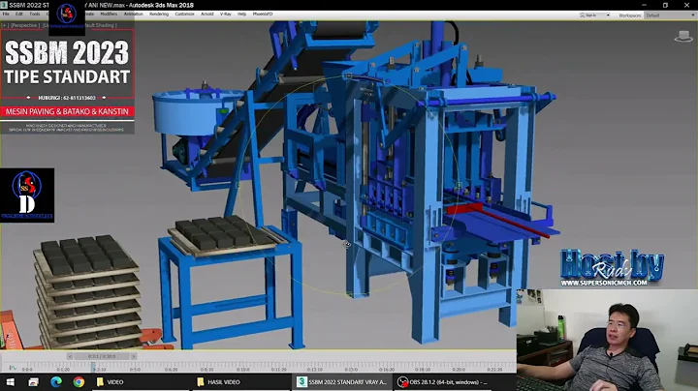Open Mini Curve Editor icon
The height and width of the screenshot is (391, 698).
12,368
